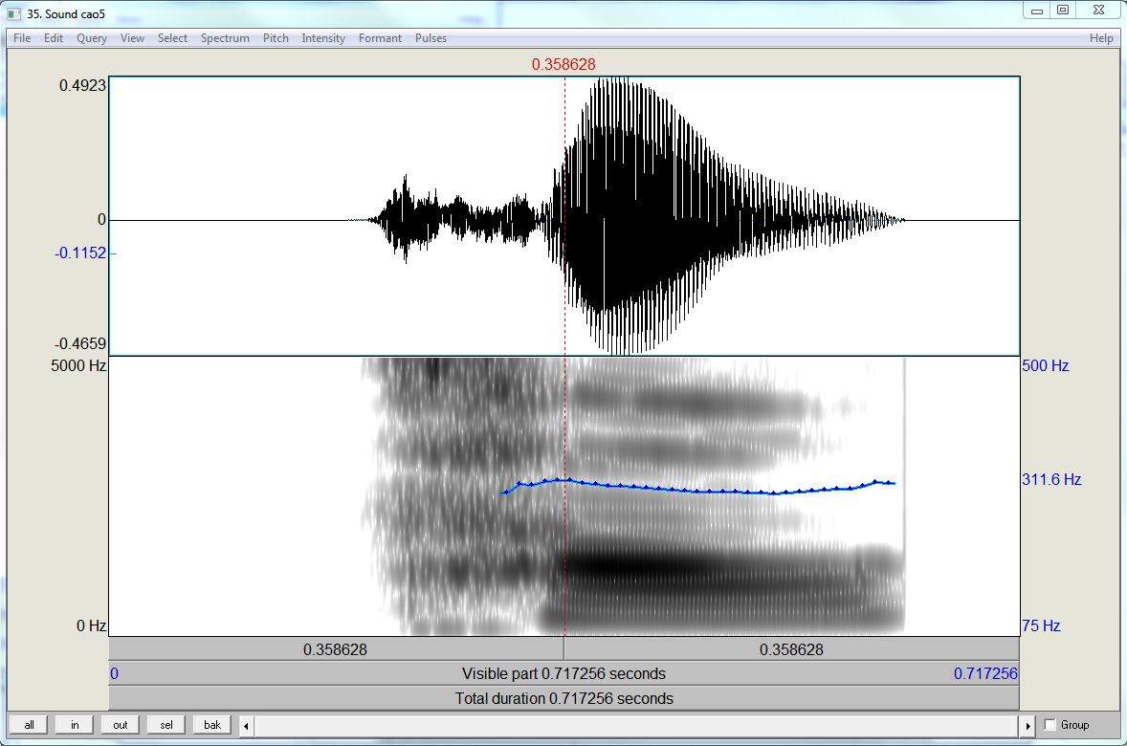Play the right 0.358628 segment bar
This screenshot has width=1127, height=746.
[x=791, y=649]
